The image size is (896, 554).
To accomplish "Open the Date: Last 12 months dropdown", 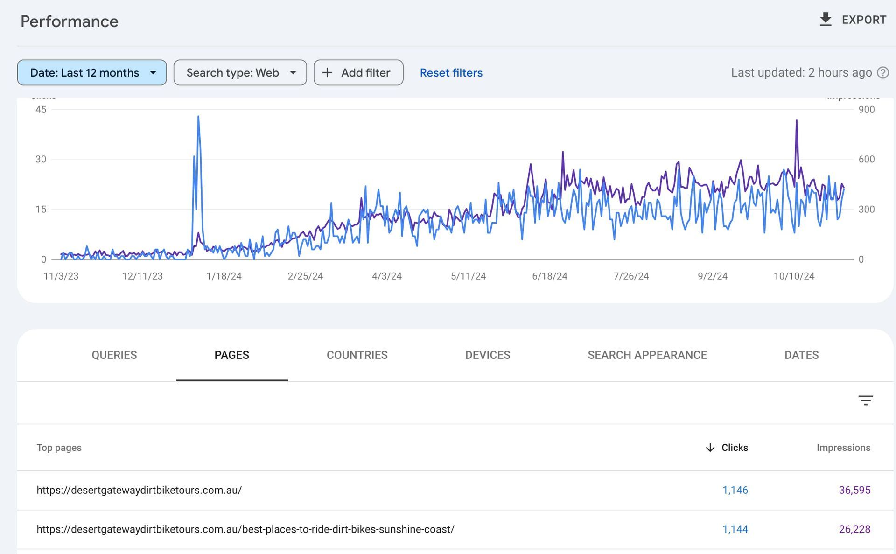I will 91,73.
